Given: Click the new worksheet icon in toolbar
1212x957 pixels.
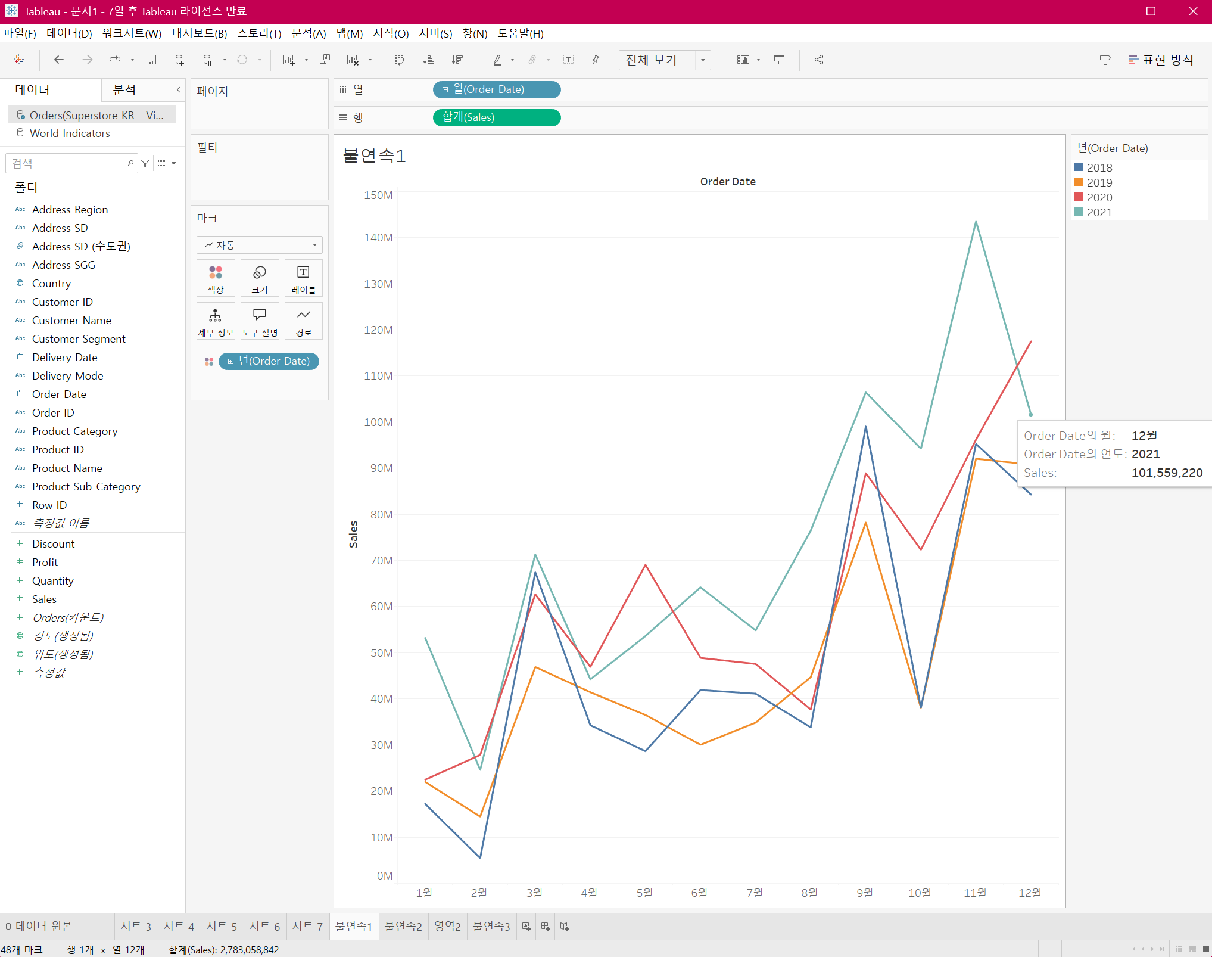Looking at the screenshot, I should click(289, 60).
